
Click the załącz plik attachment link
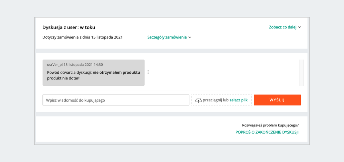pyautogui.click(x=239, y=100)
